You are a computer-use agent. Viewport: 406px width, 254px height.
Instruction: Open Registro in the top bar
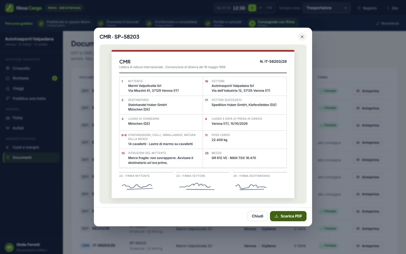(x=367, y=8)
